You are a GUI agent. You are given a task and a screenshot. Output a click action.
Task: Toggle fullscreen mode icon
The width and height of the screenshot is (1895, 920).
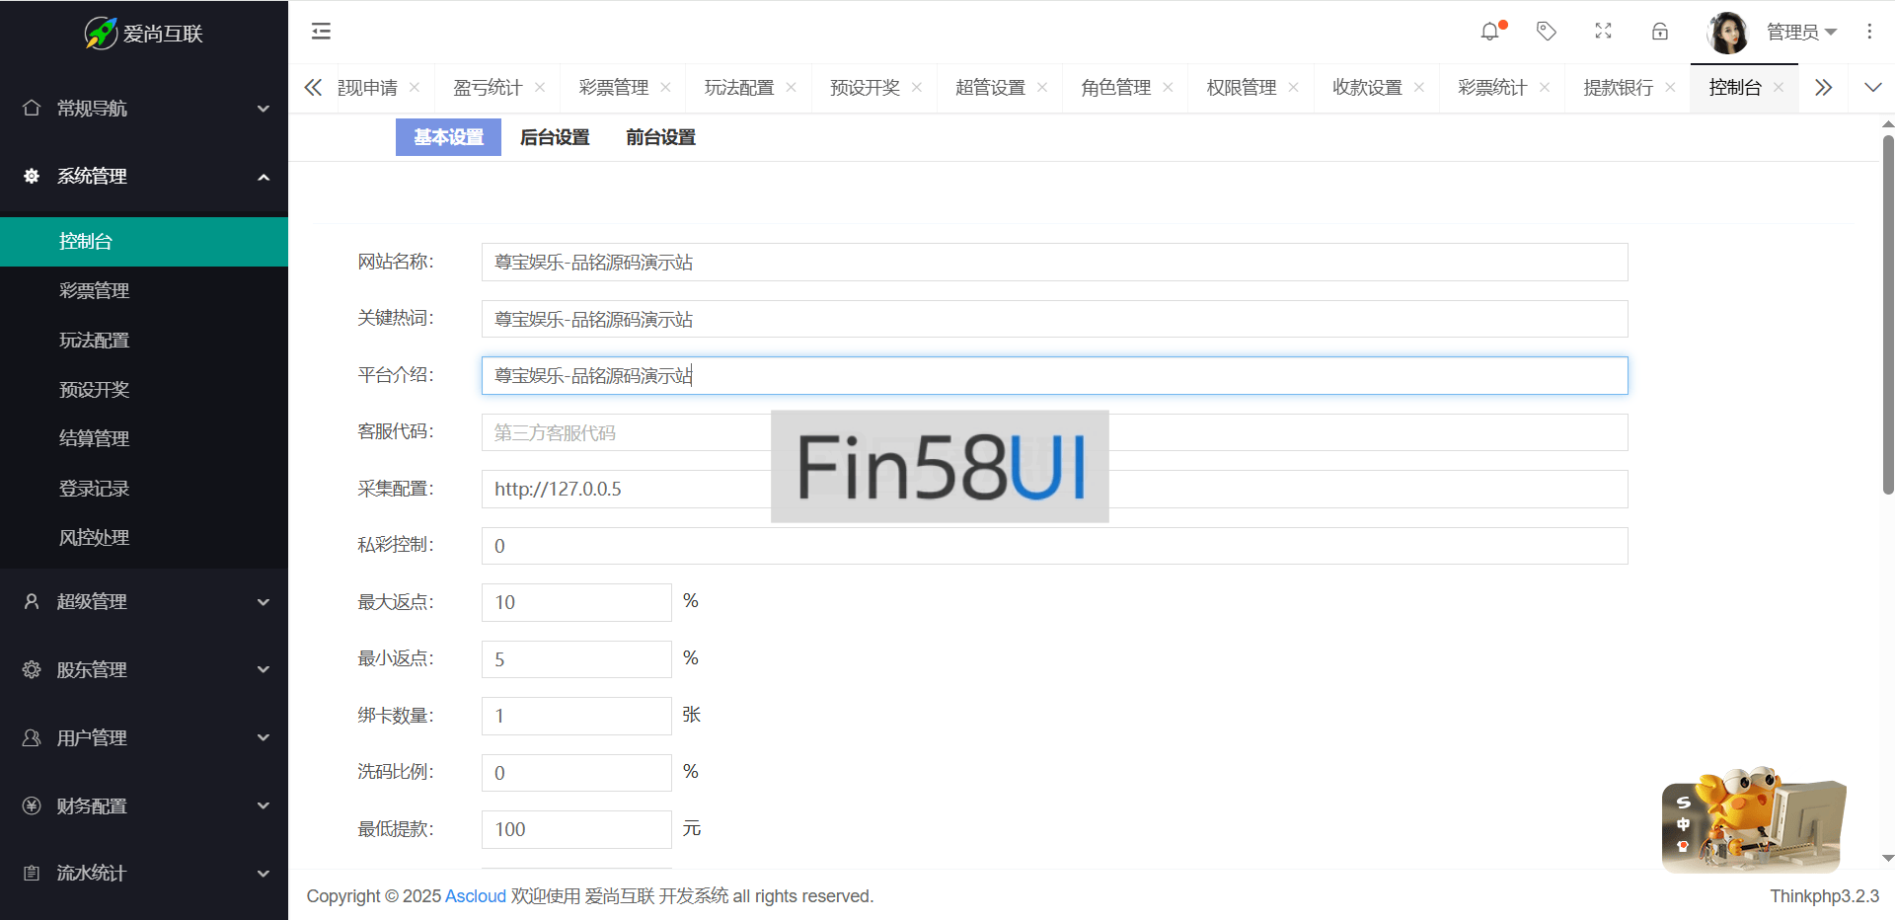[x=1603, y=32]
